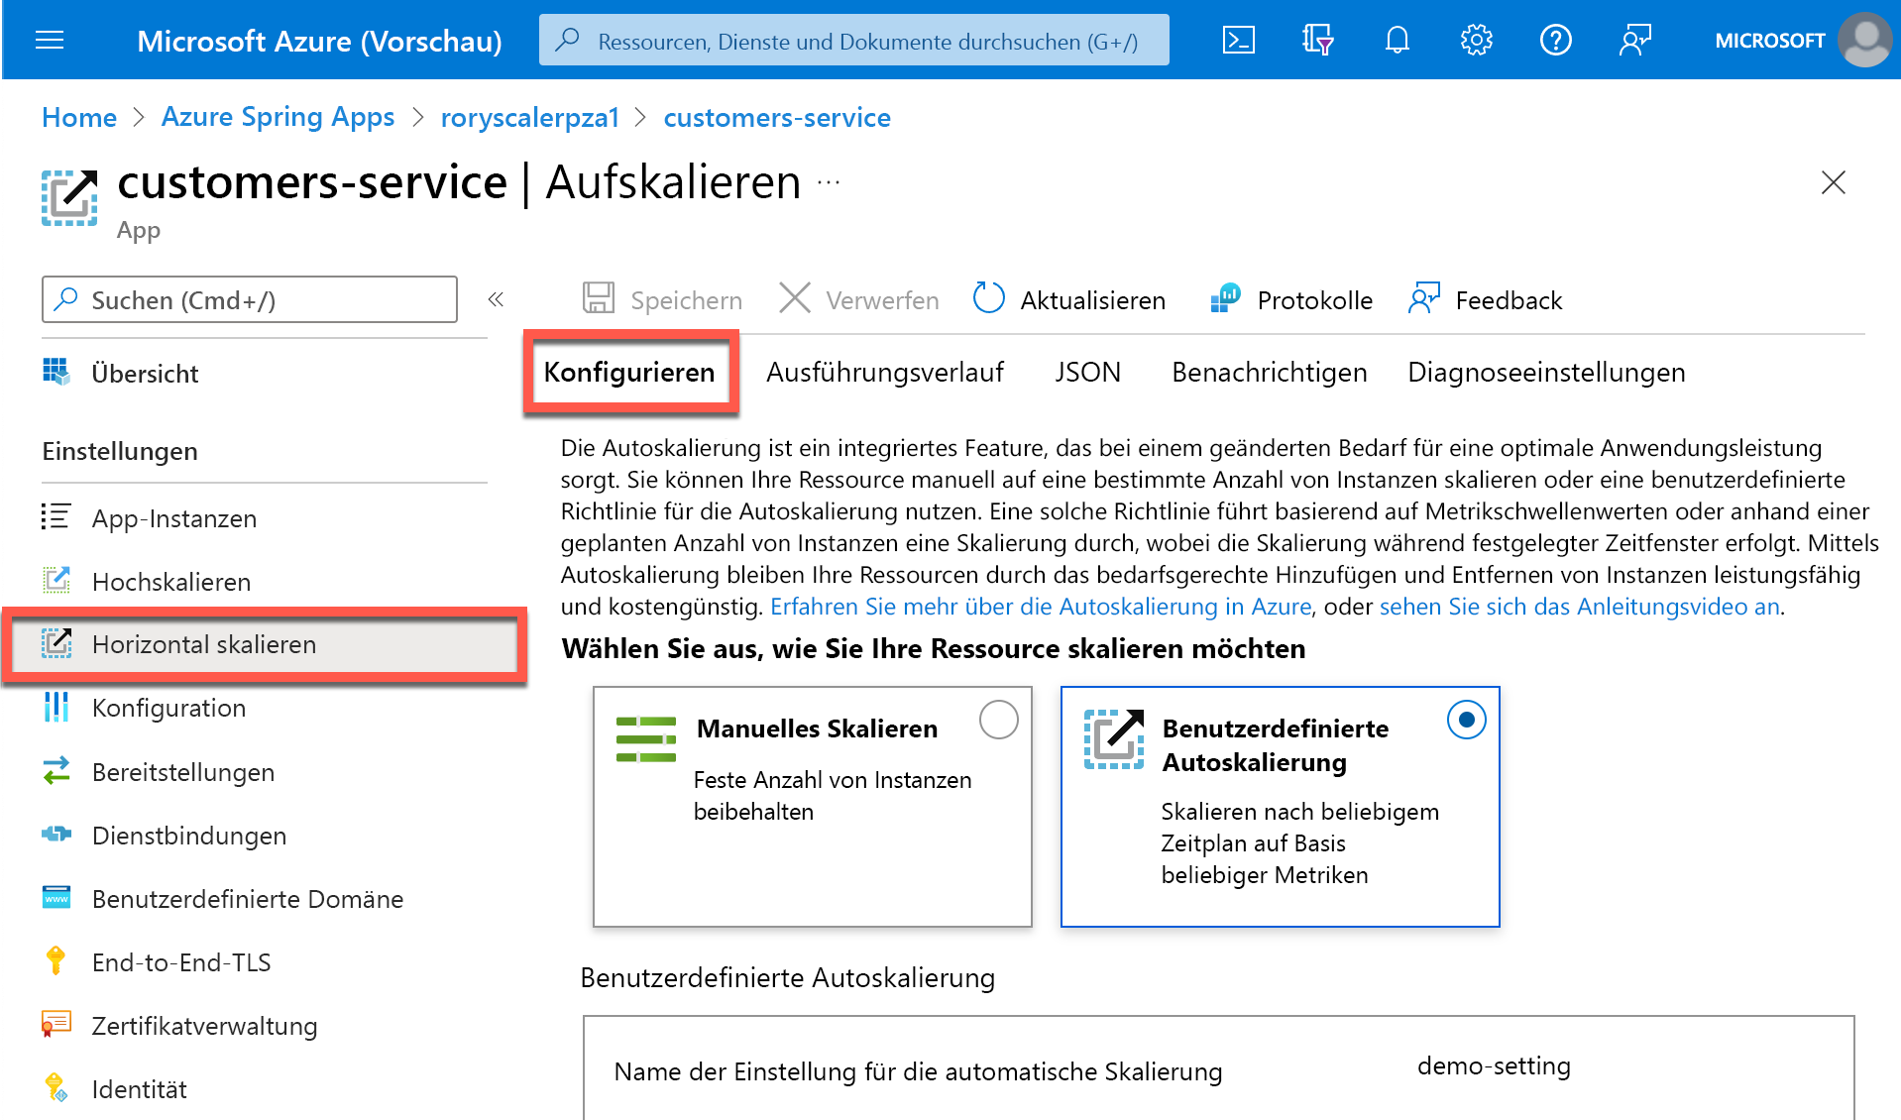Open the hamburger portal menu
1901x1120 pixels.
tap(50, 41)
